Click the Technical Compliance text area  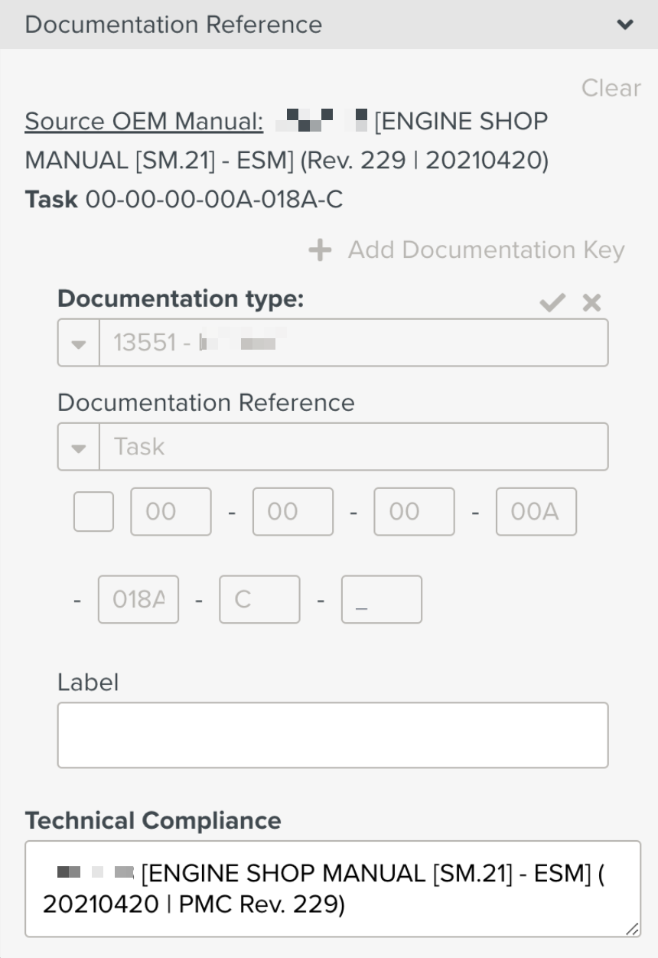[333, 889]
